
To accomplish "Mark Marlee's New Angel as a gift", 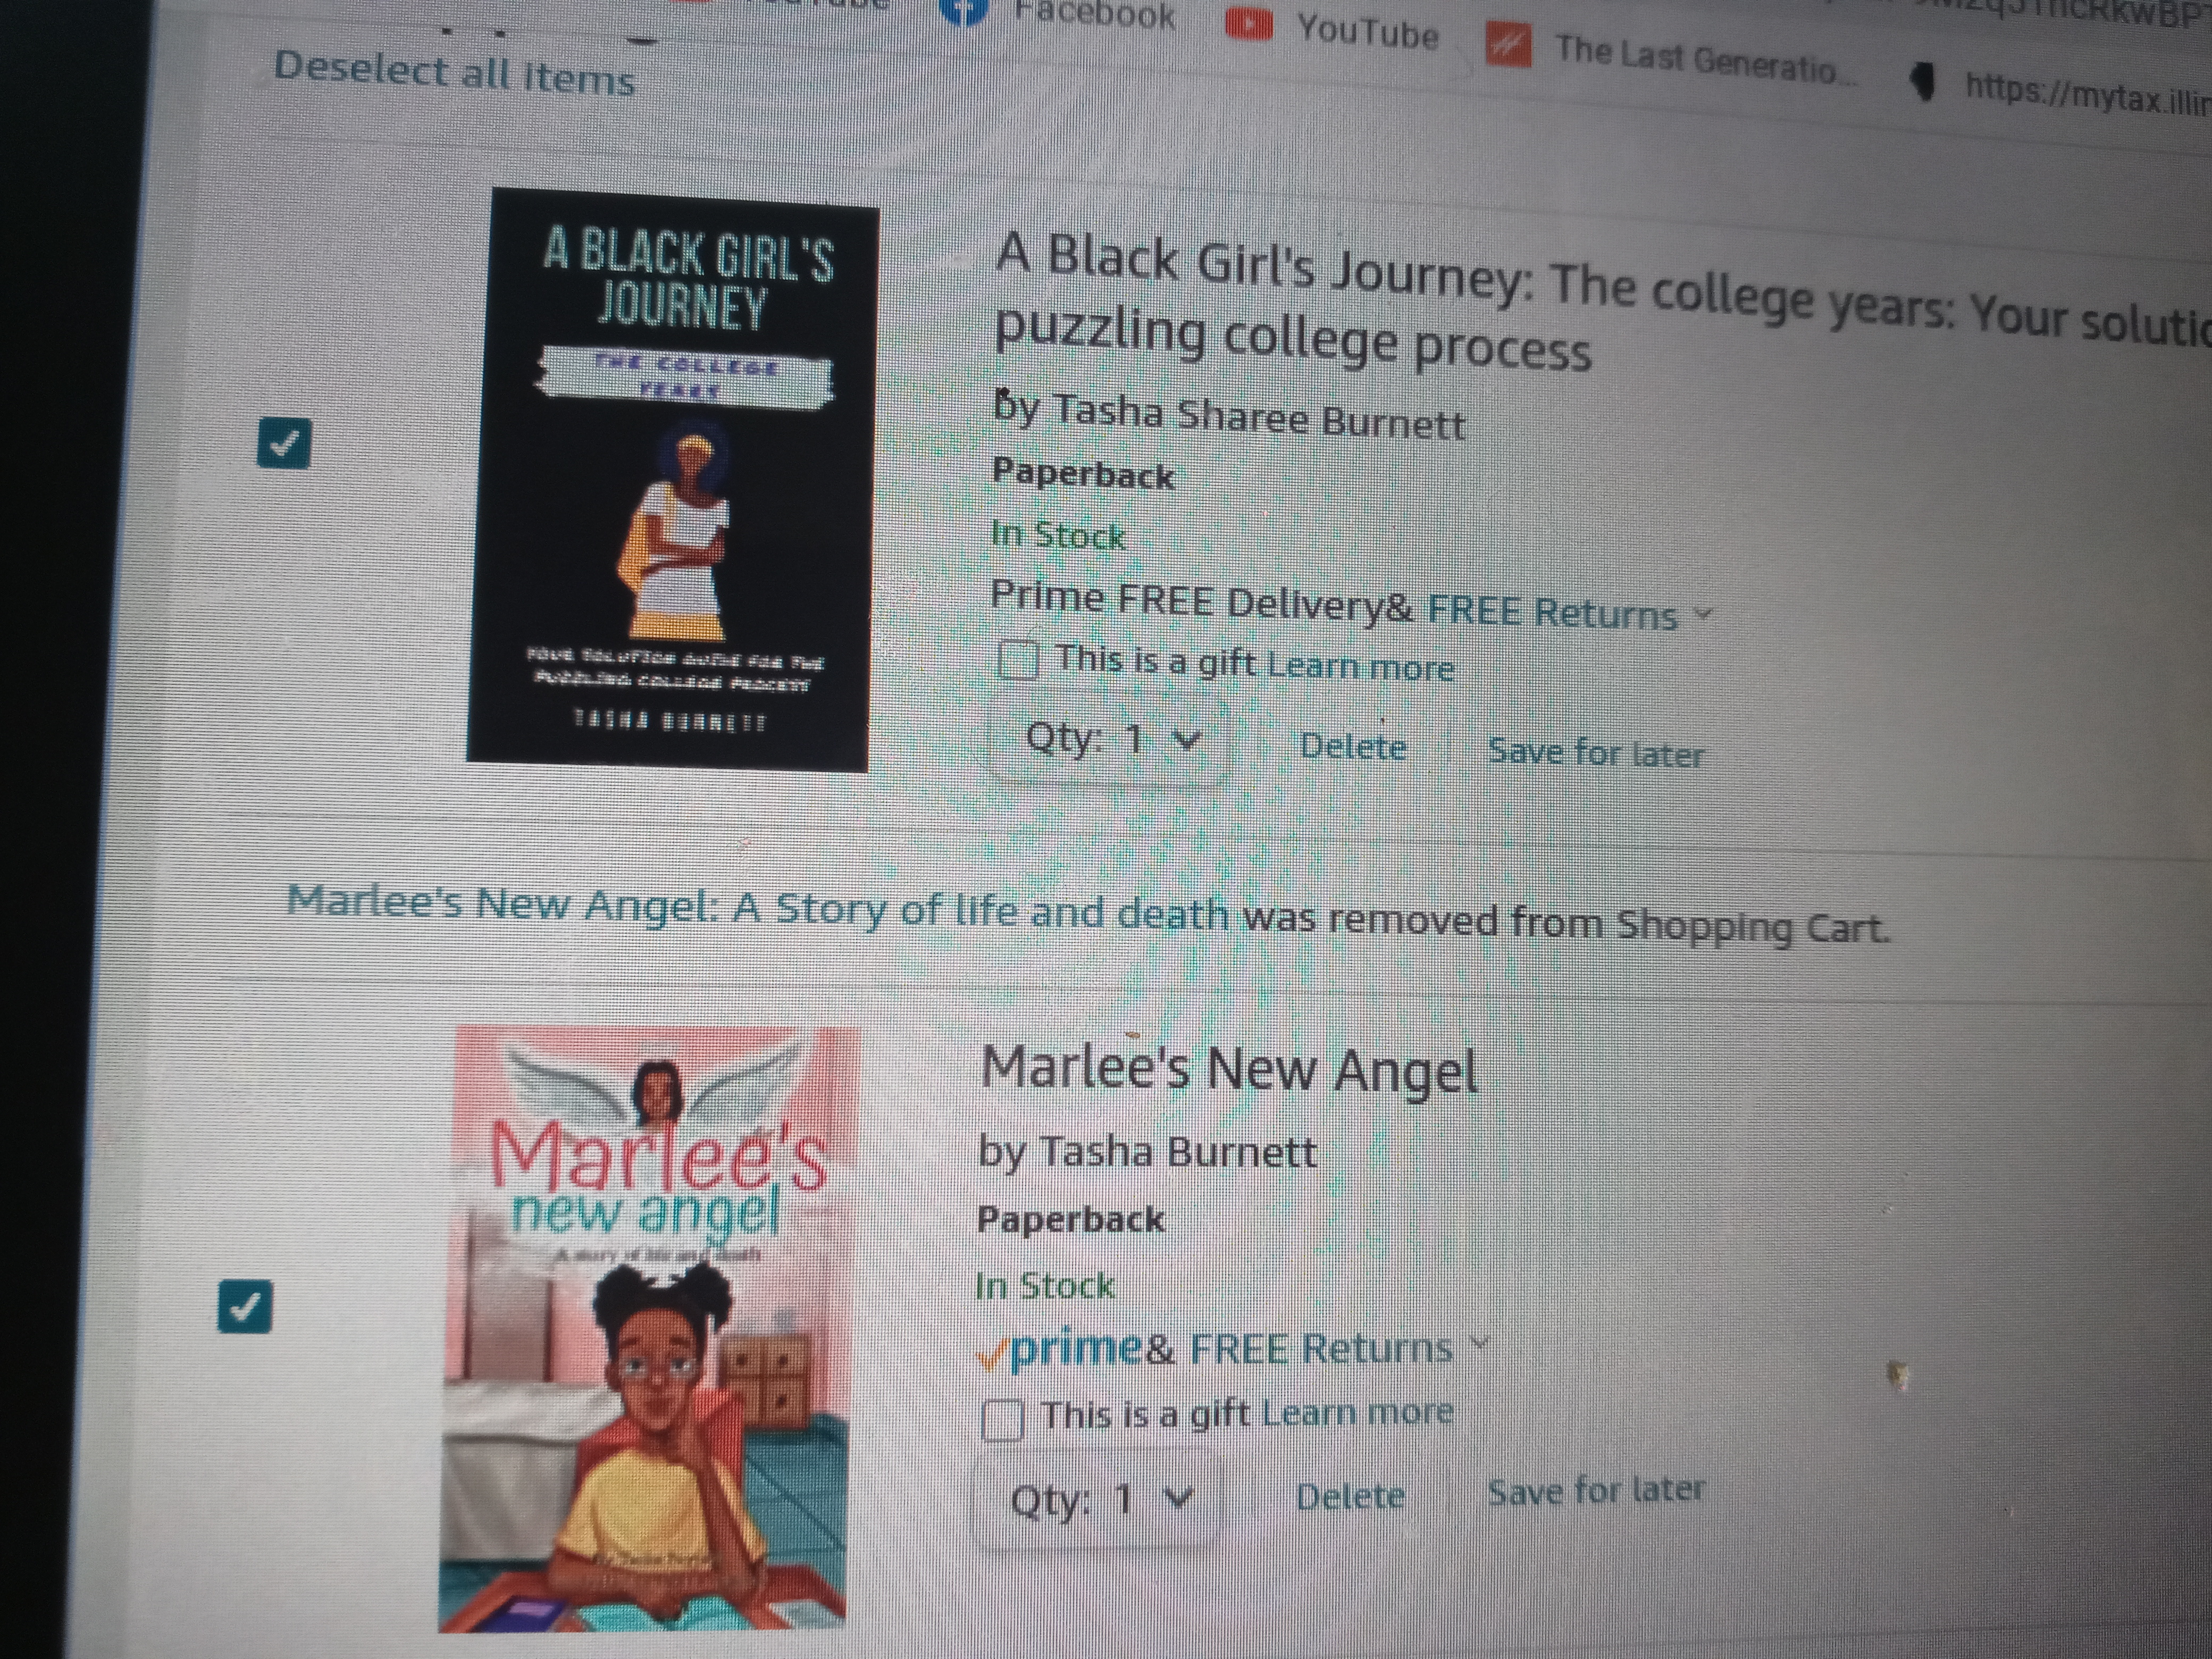I will [x=1003, y=1419].
